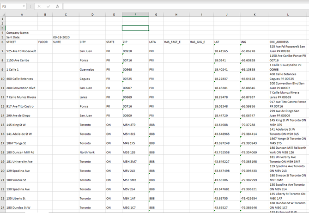This screenshot has height=213, width=309.
Task: Click cell containing 525 Ave Fd Roosevelt
Action: (21, 51)
